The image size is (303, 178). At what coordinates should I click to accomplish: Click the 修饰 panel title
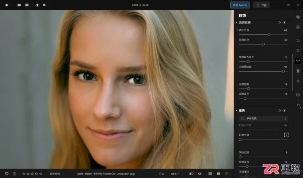point(242,16)
